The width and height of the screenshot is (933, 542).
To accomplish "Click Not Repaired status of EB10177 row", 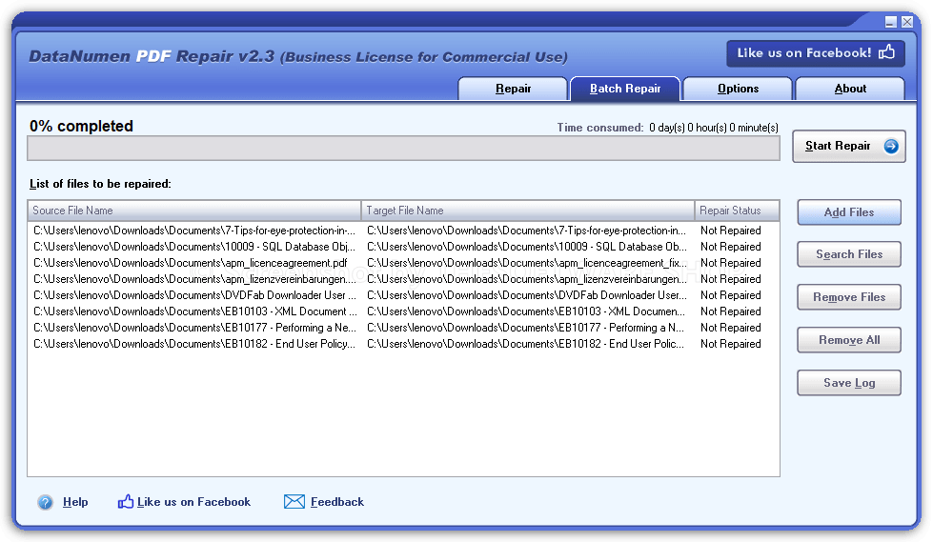I will [731, 328].
